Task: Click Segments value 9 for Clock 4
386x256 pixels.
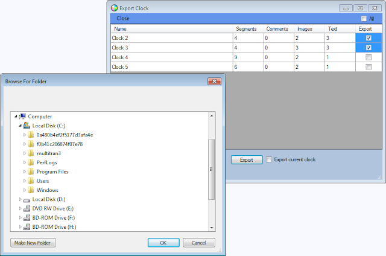Action: click(x=248, y=57)
